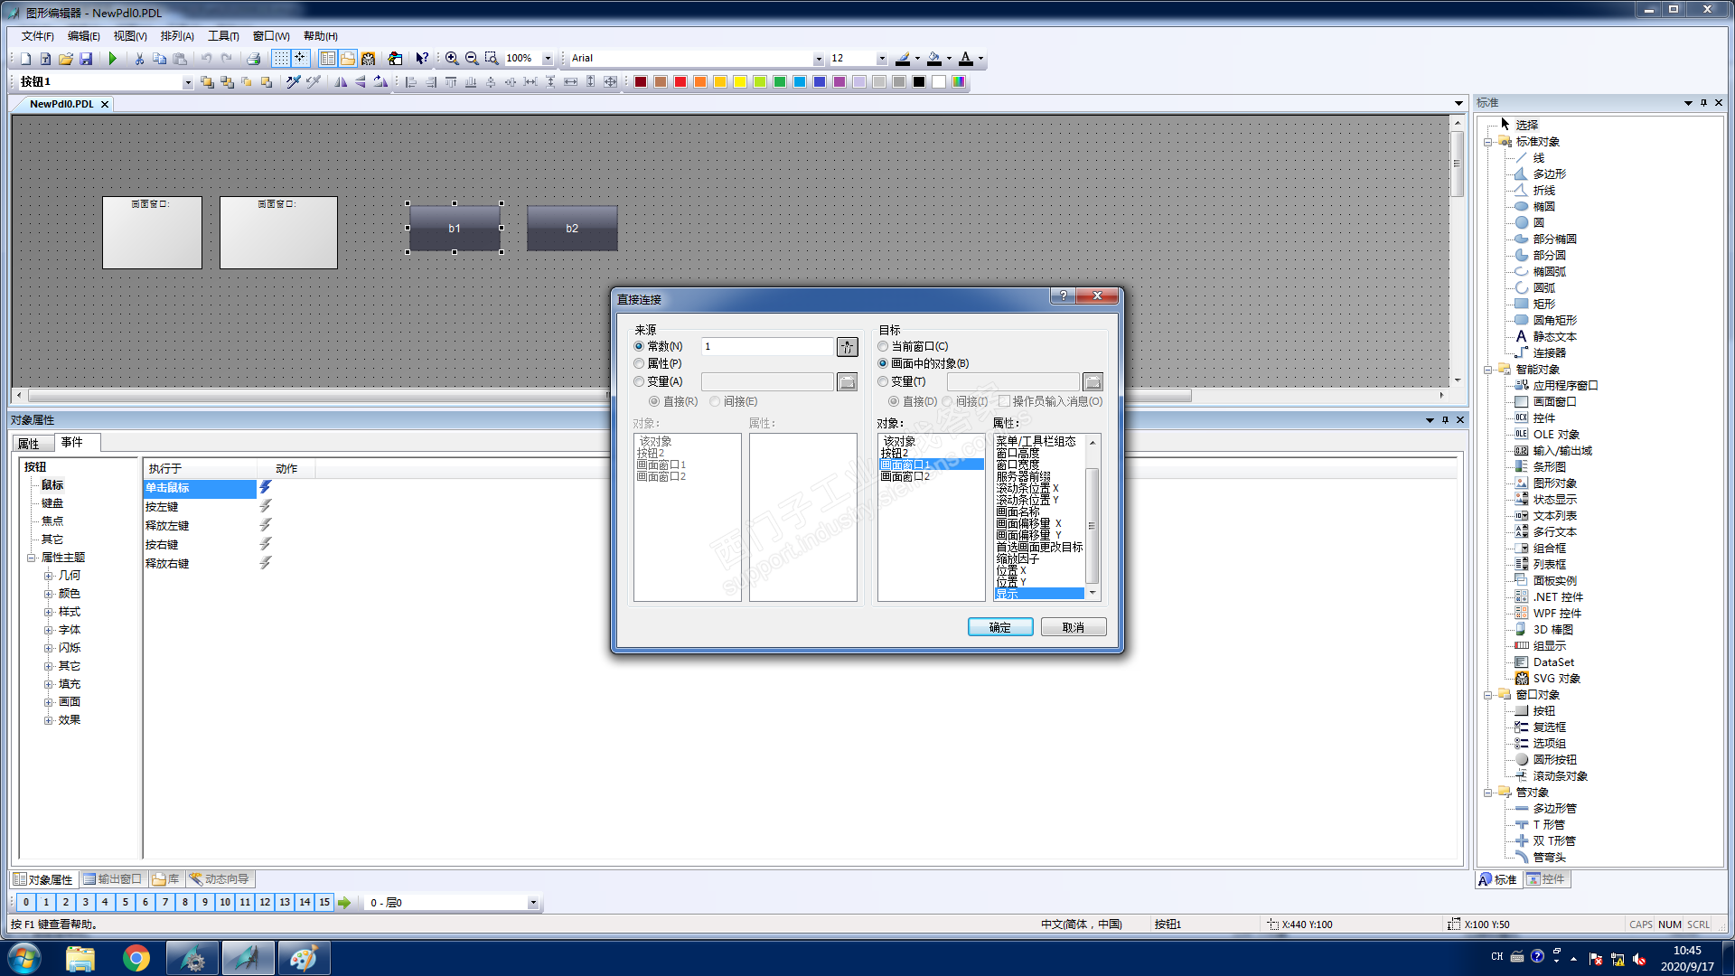
Task: Click the green Runtime start arrow icon
Action: (x=112, y=59)
